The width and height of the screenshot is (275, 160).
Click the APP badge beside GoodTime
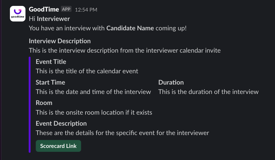66,9
